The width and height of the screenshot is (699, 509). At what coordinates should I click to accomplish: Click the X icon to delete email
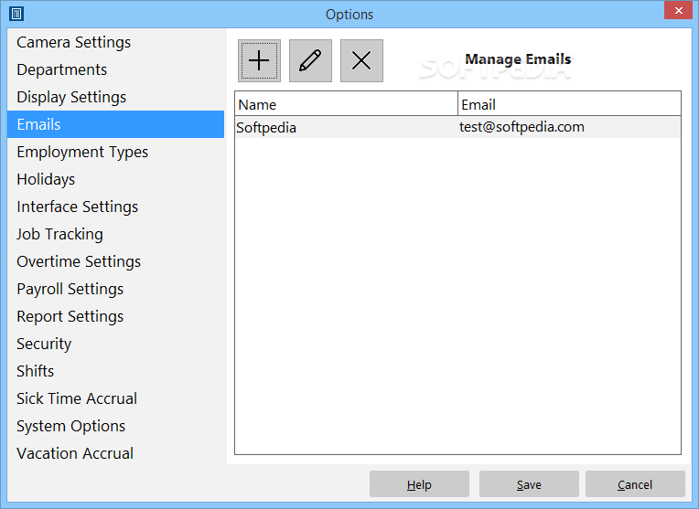tap(361, 60)
